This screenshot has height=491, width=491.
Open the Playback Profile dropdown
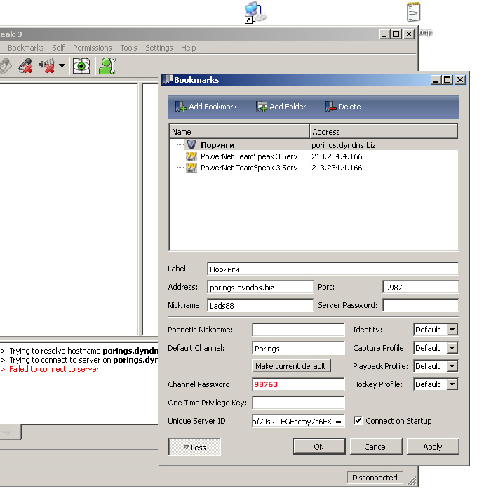436,366
